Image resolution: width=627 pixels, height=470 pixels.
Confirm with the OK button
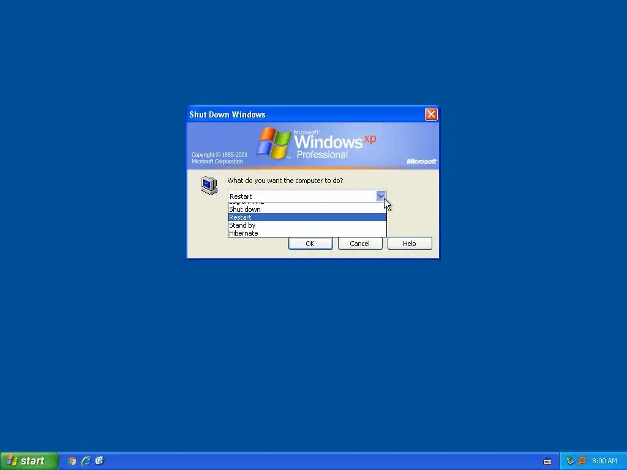(x=310, y=244)
